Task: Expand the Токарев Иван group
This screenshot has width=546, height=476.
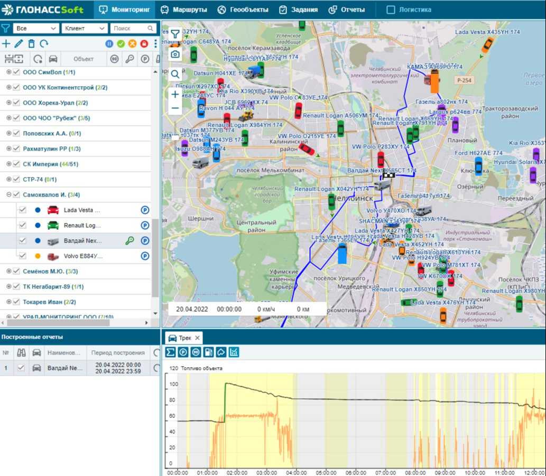Action: click(8, 302)
